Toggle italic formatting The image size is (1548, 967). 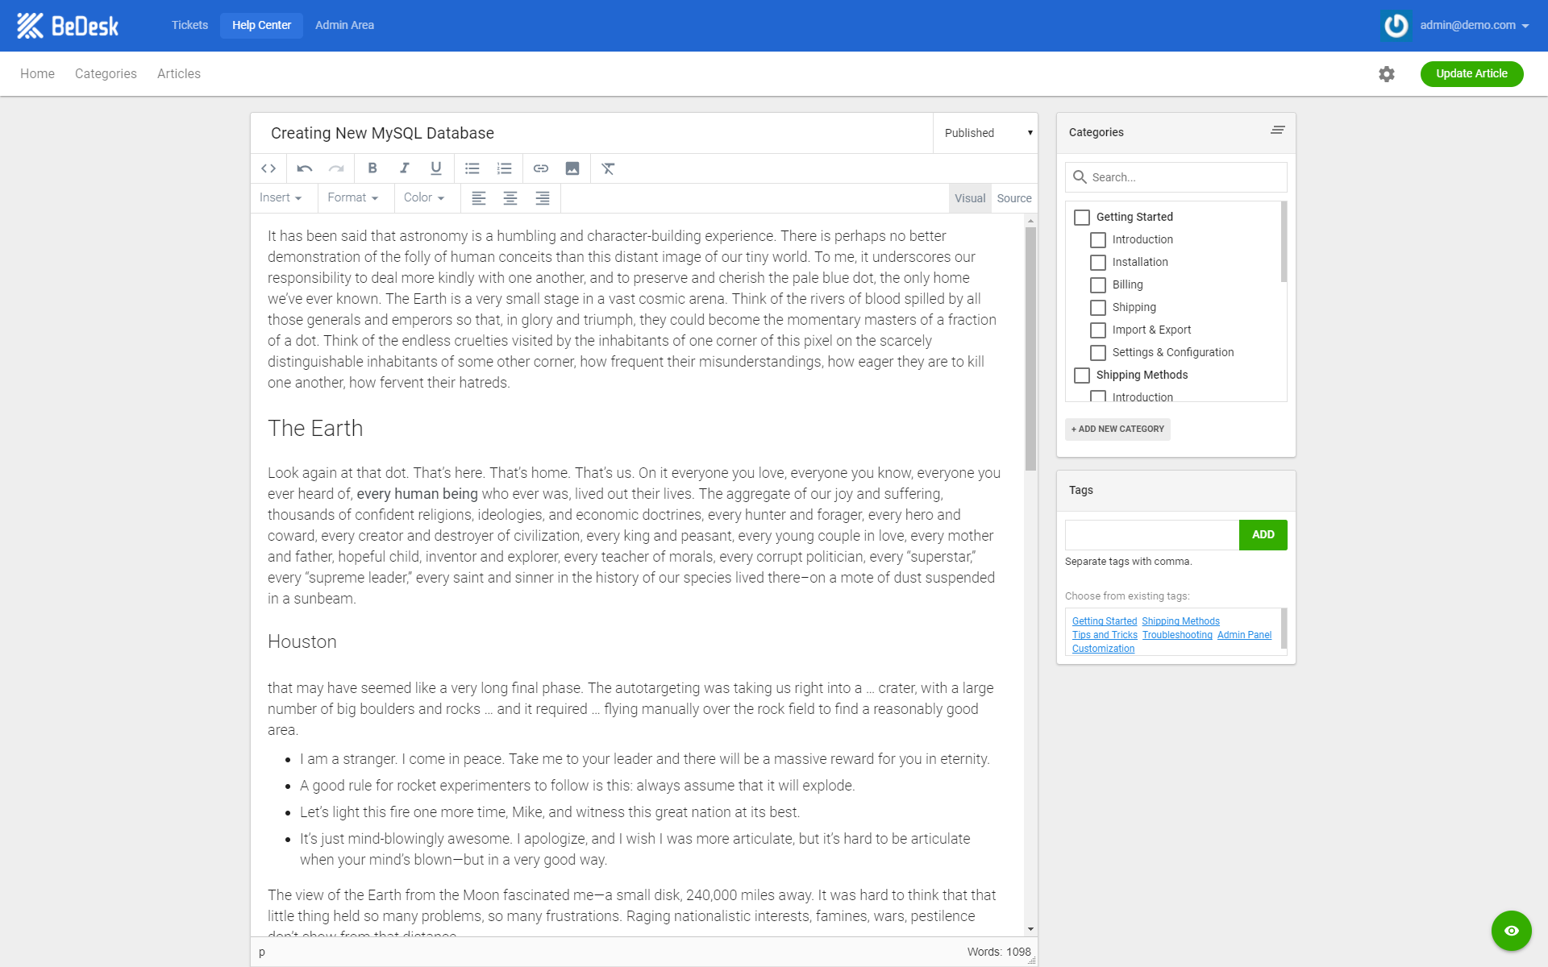[404, 168]
